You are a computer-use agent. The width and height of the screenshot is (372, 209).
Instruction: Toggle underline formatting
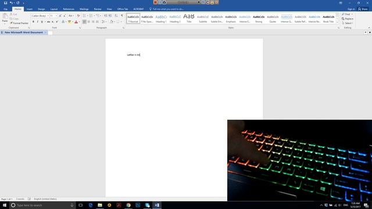click(x=42, y=21)
